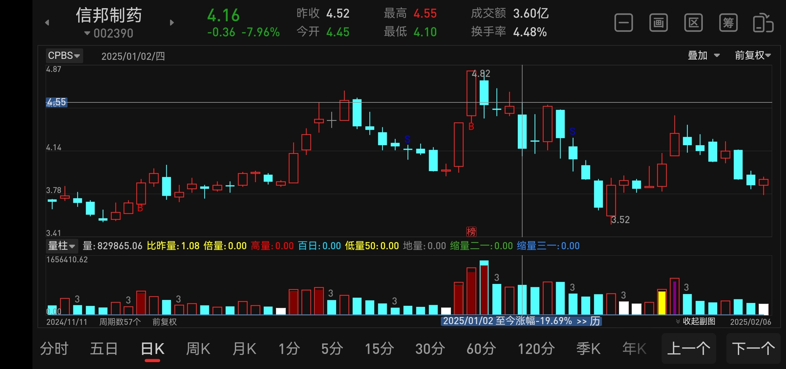This screenshot has width=786, height=369.
Task: Open the minus line-drawing tool icon
Action: [624, 23]
